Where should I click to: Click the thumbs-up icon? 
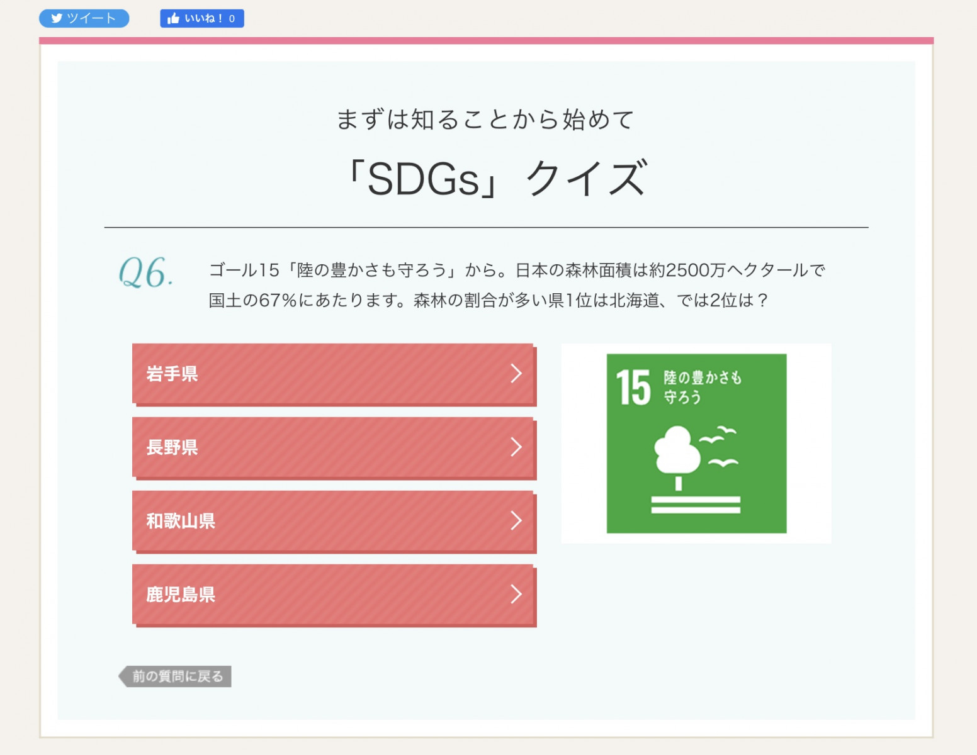(173, 18)
